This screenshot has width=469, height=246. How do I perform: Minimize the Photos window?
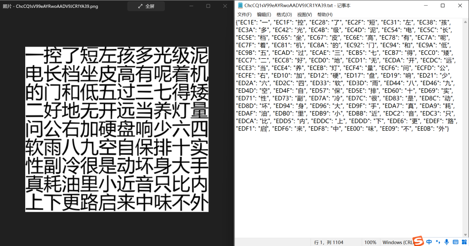pos(192,6)
